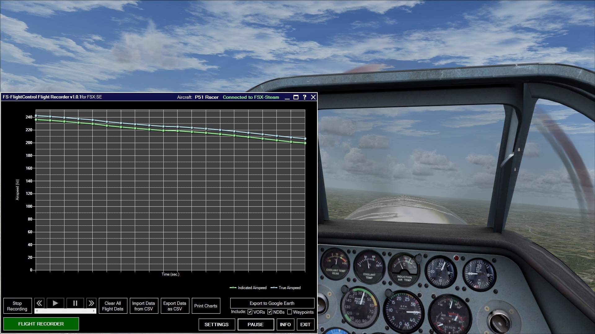The image size is (595, 334).
Task: Enable the VORs checkbox
Action: [250, 312]
